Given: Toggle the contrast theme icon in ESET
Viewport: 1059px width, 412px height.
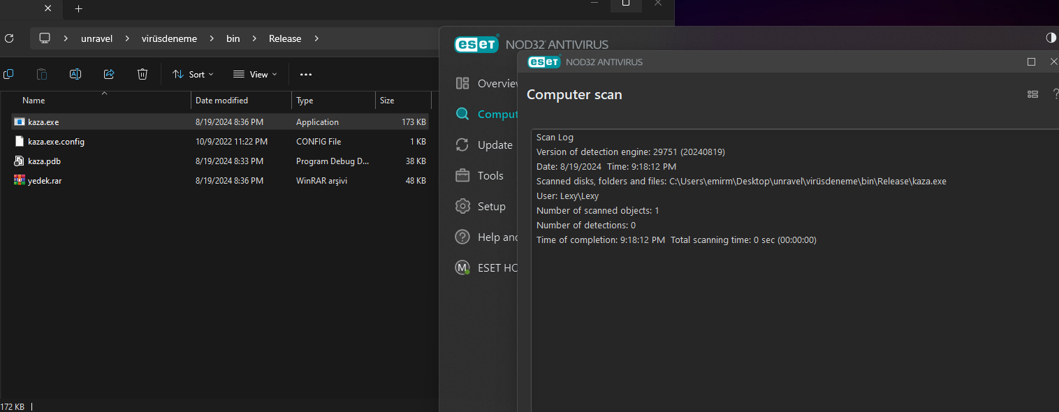Looking at the screenshot, I should [x=1051, y=38].
